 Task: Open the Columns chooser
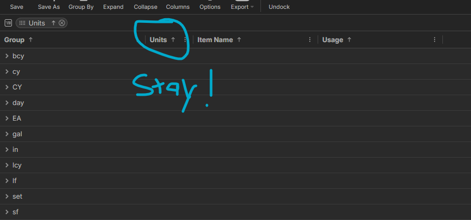tap(178, 7)
